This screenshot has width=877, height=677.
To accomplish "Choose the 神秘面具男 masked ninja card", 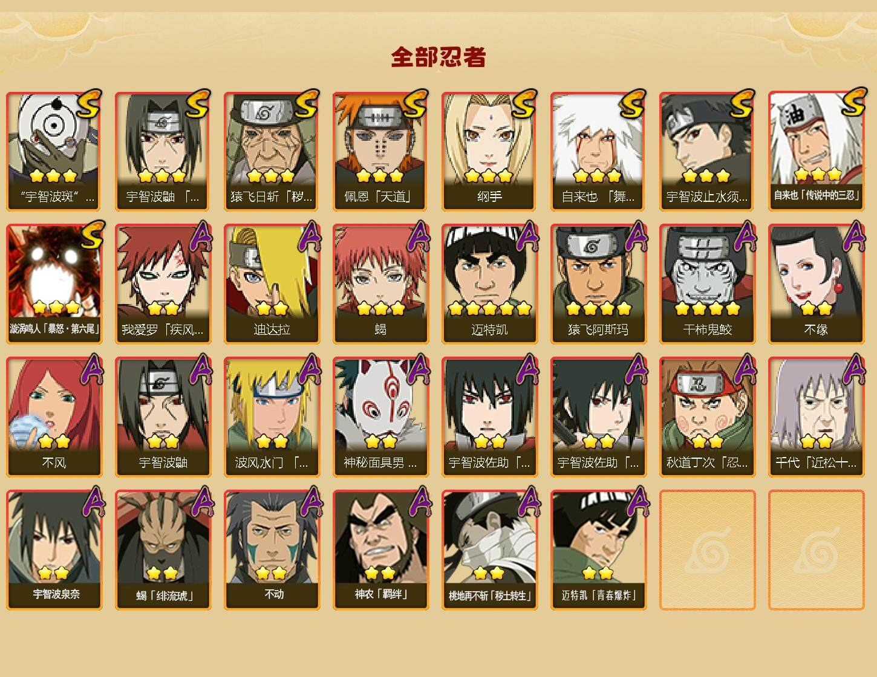I will tap(380, 417).
